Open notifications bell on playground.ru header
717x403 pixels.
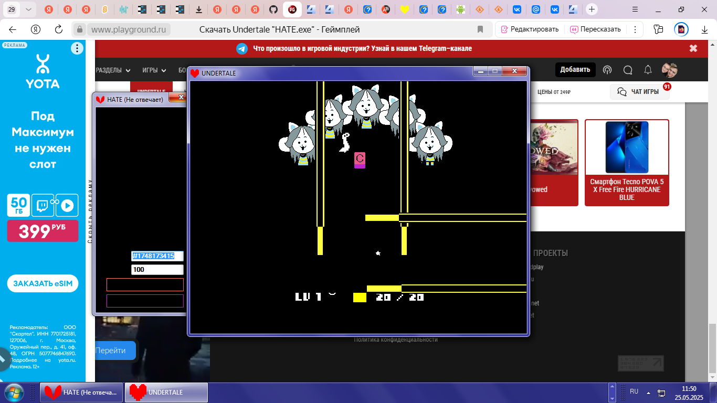(648, 70)
